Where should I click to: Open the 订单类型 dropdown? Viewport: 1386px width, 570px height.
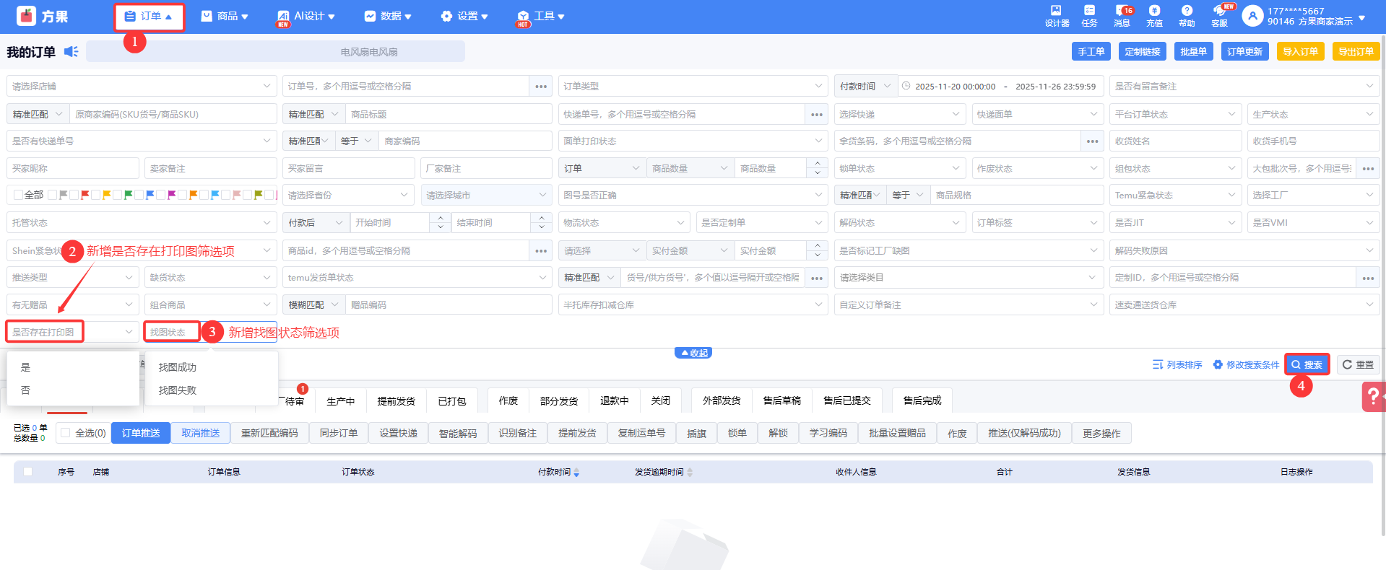692,86
